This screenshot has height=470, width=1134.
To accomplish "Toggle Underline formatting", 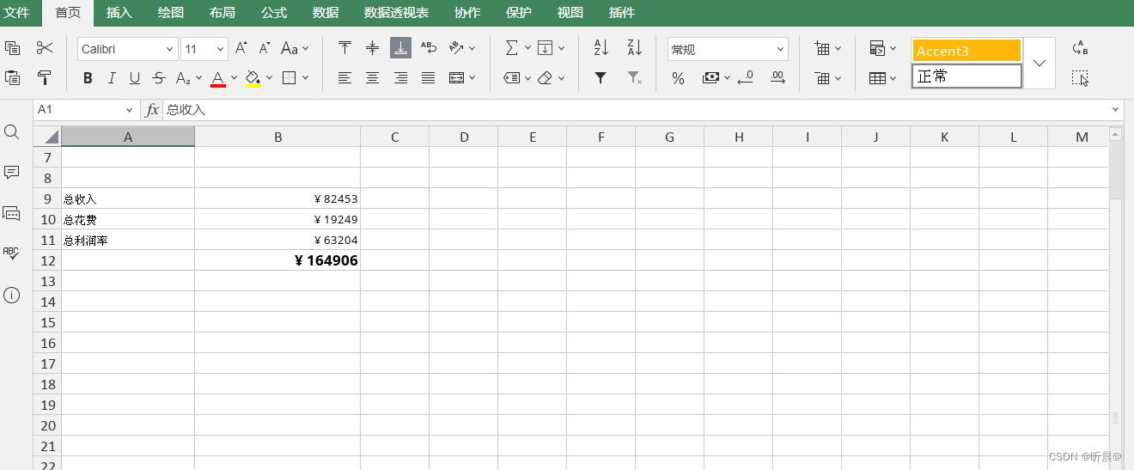I will point(135,78).
